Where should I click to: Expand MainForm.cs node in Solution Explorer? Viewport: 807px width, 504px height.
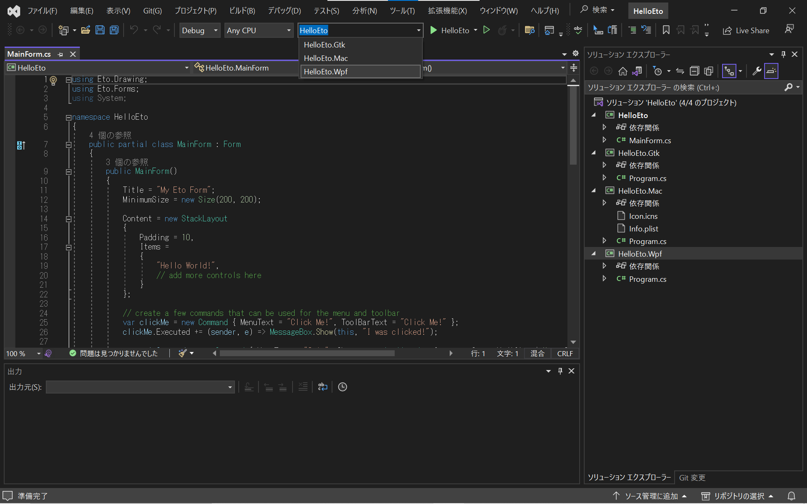(604, 140)
